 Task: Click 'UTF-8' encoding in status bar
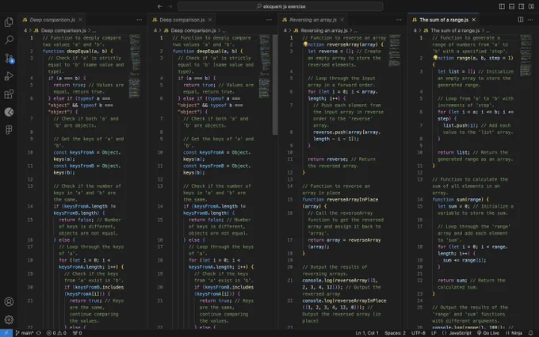pyautogui.click(x=419, y=333)
